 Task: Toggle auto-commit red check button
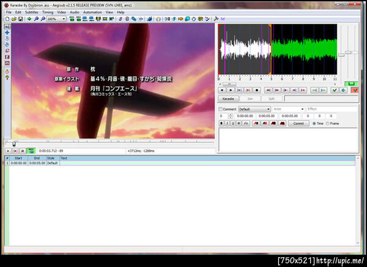(355, 90)
